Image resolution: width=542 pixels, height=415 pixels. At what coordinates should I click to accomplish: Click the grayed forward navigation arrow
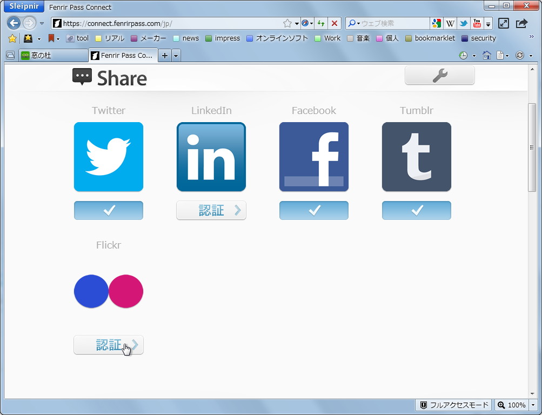[29, 23]
